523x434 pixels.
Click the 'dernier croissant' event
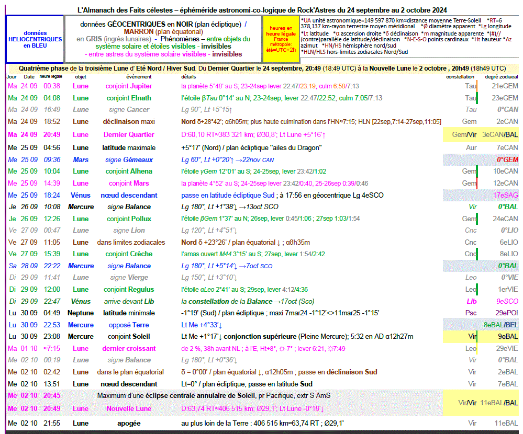(129, 348)
